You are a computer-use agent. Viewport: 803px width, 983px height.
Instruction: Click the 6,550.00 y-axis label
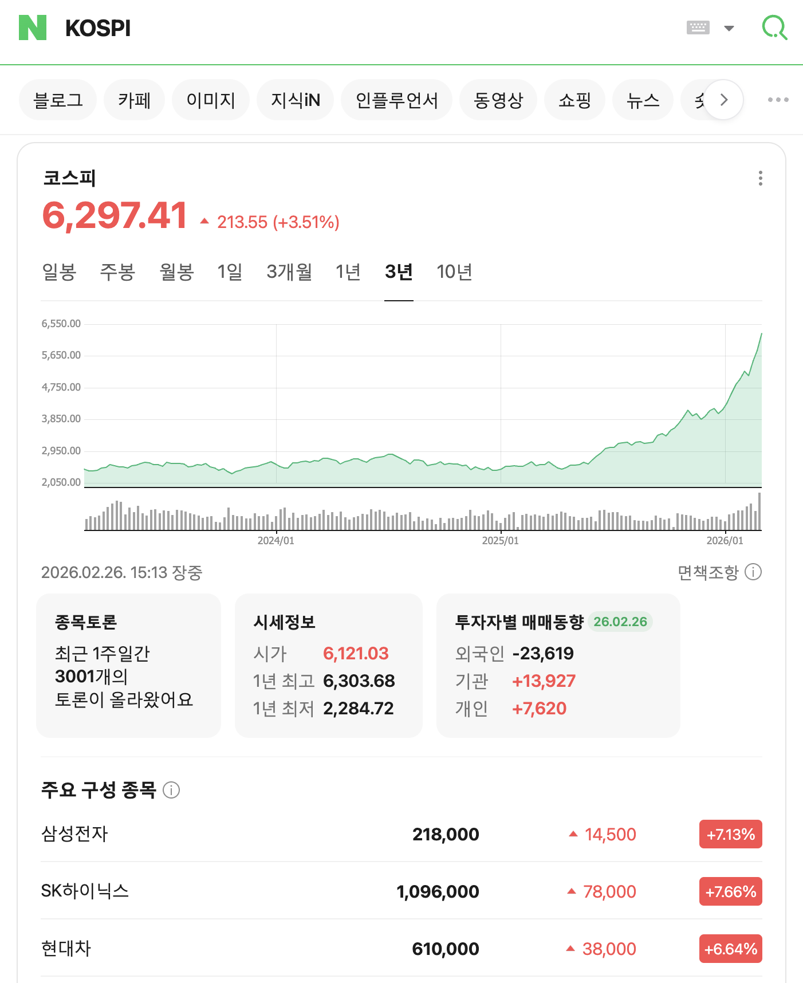pyautogui.click(x=61, y=324)
